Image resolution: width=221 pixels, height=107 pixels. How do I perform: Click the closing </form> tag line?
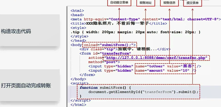point(87,75)
